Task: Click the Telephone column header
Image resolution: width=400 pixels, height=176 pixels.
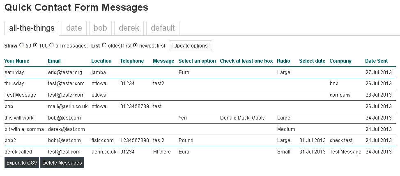Action: click(x=132, y=61)
